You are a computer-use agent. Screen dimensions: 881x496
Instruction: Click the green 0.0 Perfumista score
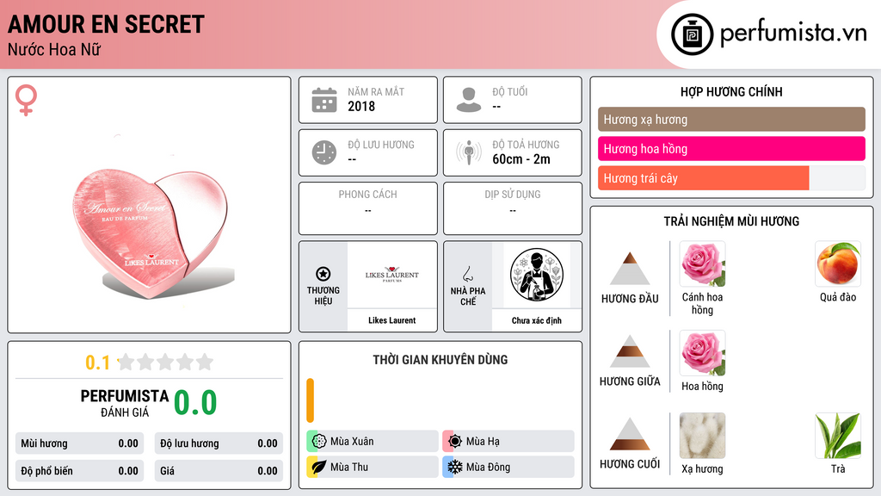[195, 402]
